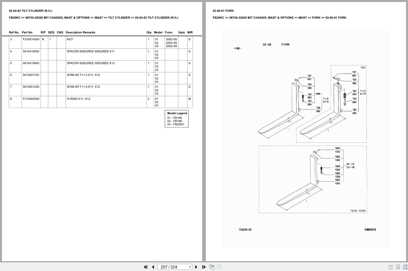Click breadcrumb ending in TILT CYLINDER (R.H.)
The image size is (408, 271).
(94, 18)
